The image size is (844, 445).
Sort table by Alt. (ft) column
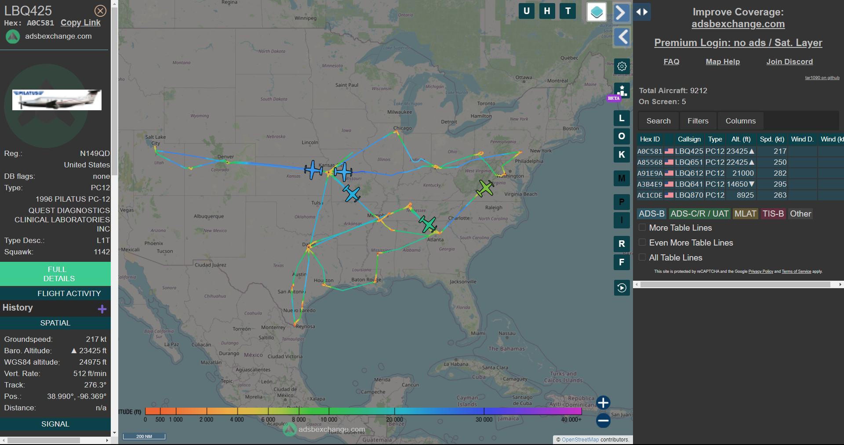coord(741,139)
